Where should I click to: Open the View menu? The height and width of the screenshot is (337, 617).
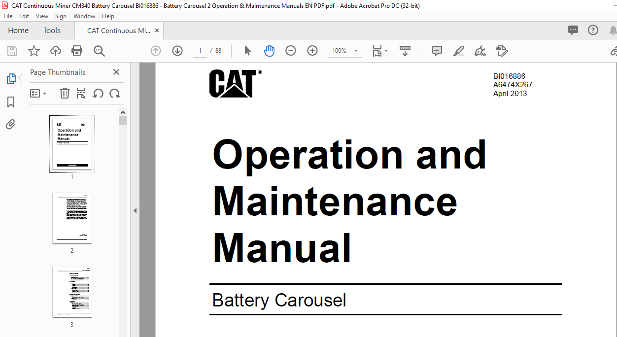[42, 16]
